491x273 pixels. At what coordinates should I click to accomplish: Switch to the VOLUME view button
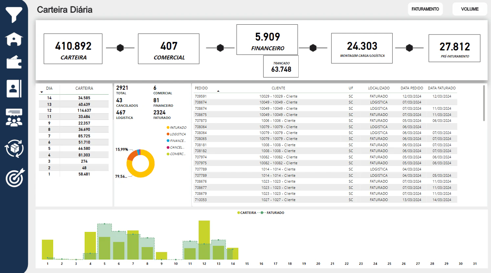470,9
